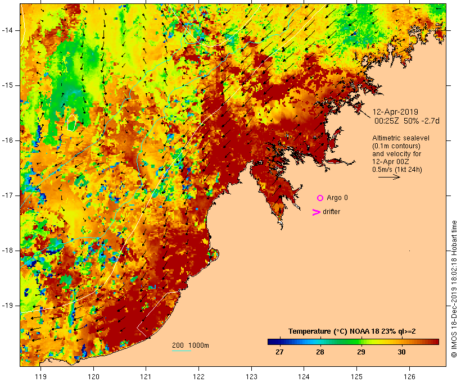Click longitude axis label 120
The image size is (461, 382).
[93, 376]
